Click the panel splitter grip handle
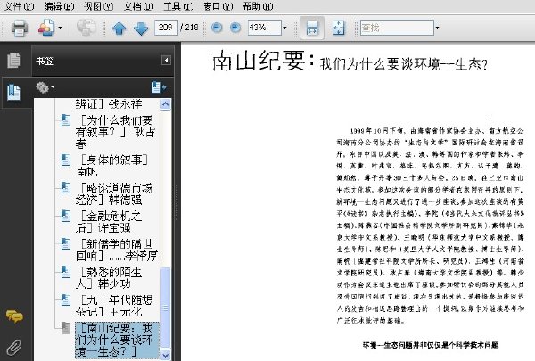Image resolution: width=535 pixels, height=361 pixels. click(x=177, y=202)
